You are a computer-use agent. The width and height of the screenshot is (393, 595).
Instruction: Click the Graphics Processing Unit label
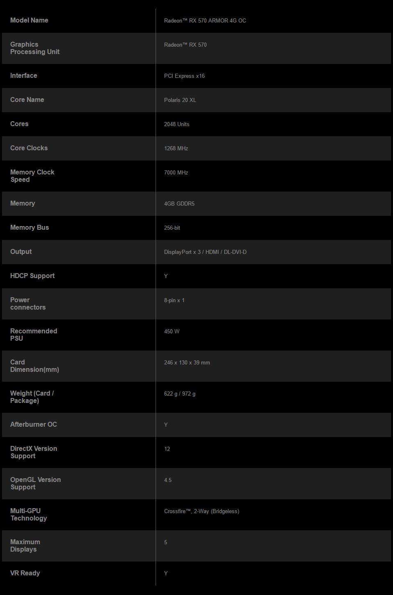point(35,48)
